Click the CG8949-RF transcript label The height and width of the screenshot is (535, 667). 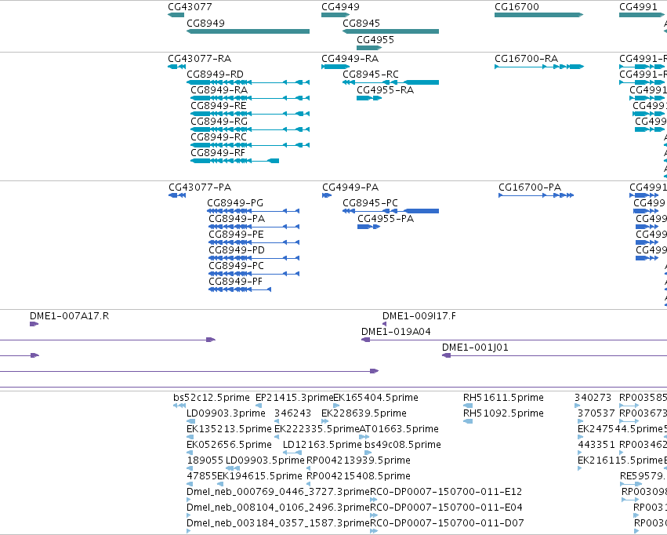(218, 153)
